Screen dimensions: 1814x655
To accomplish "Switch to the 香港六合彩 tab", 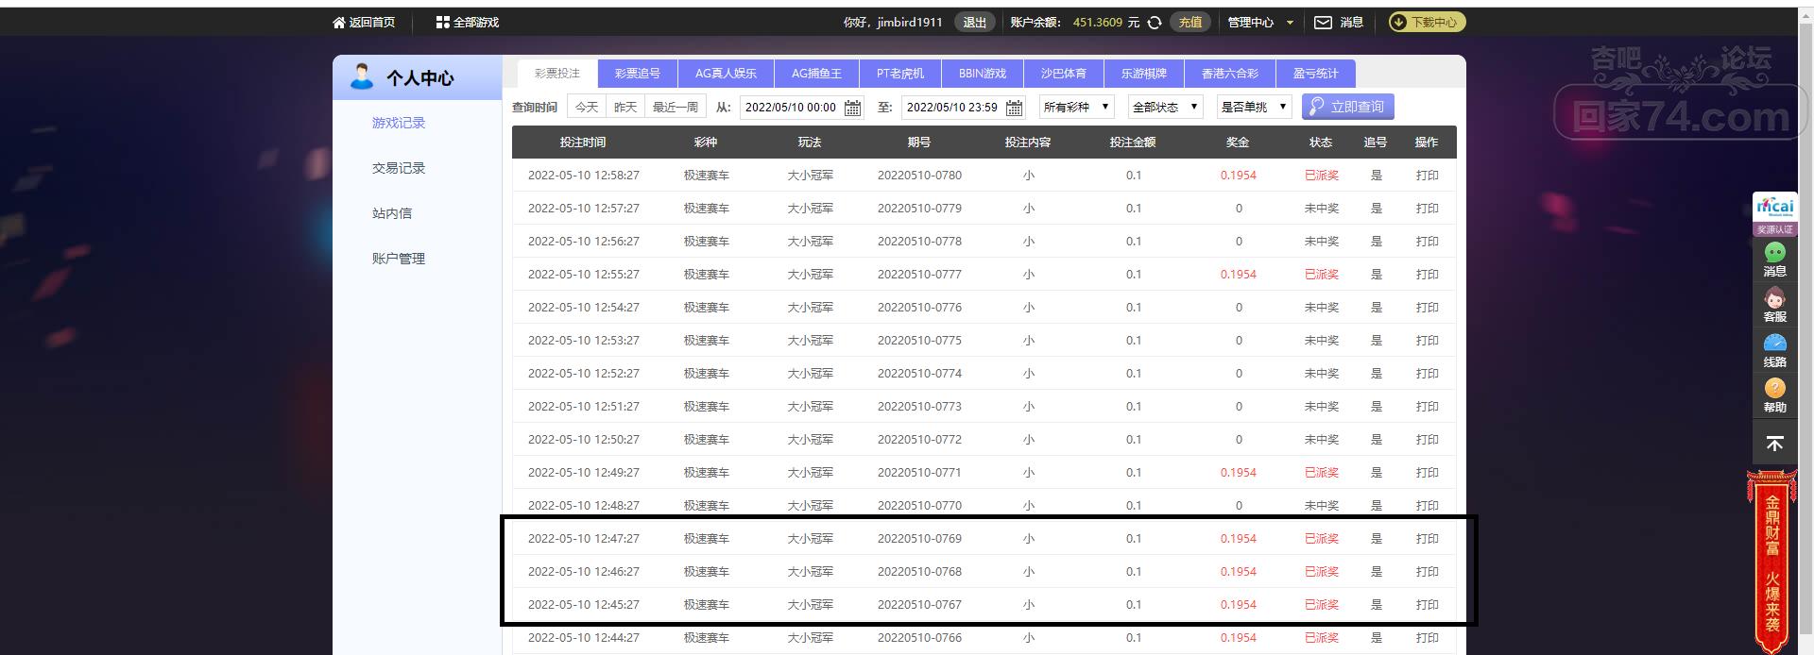I will (x=1230, y=73).
